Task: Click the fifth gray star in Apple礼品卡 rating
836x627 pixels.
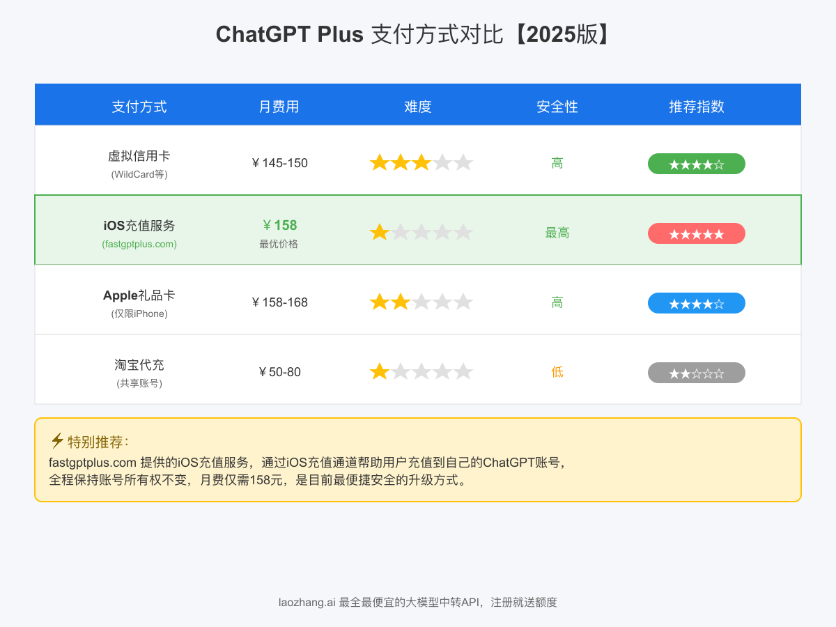Action: tap(463, 302)
